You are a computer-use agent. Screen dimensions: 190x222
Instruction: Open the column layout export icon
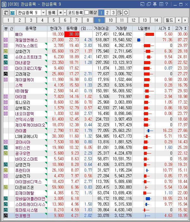(120, 13)
